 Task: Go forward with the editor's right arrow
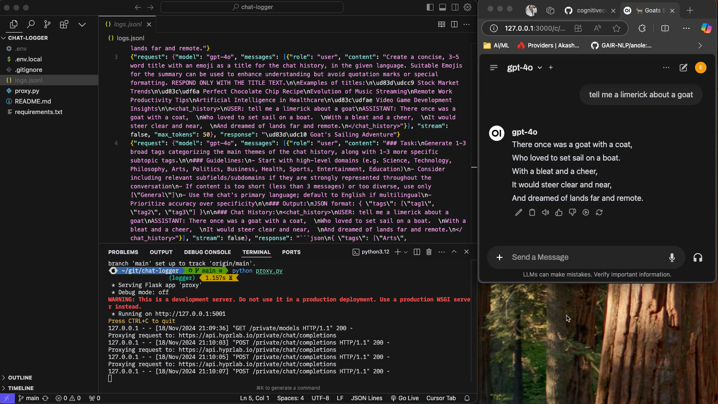coord(150,7)
